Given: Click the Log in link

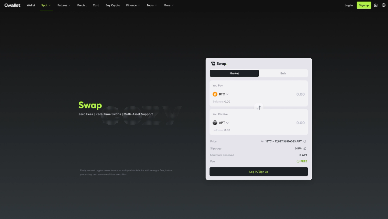Looking at the screenshot, I should pyautogui.click(x=349, y=5).
